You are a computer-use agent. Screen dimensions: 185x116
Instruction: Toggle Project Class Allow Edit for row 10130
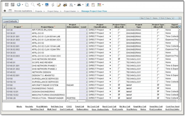click(x=119, y=30)
